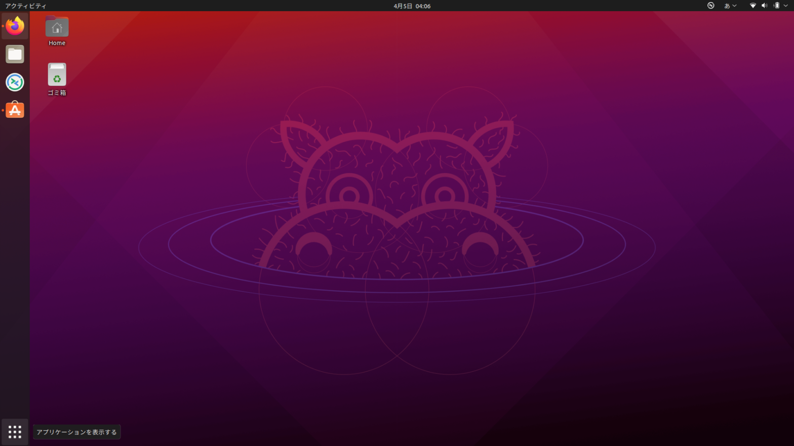The image size is (794, 446).
Task: Click the Remmina indicator in the top bar
Action: 710,6
